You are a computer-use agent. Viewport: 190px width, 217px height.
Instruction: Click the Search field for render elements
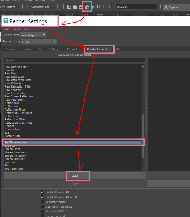(x=74, y=60)
